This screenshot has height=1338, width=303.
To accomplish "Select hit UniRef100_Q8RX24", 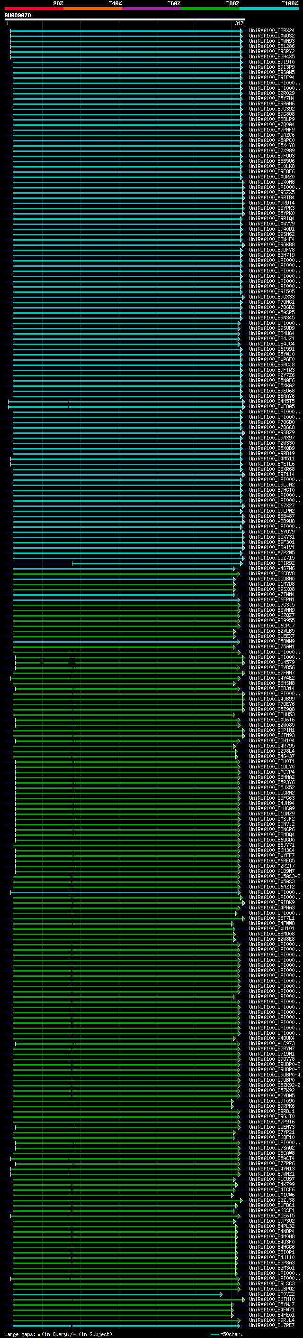I will coord(272,31).
